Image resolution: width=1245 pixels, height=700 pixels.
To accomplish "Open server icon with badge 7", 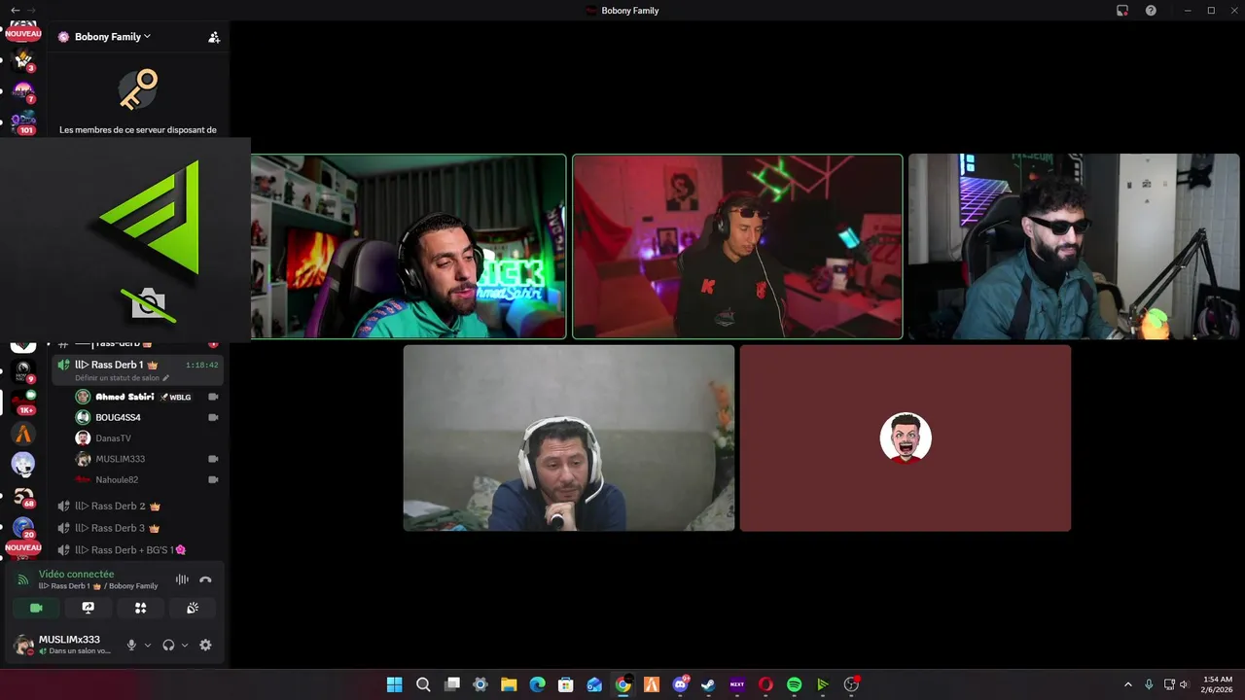I will pos(23,91).
